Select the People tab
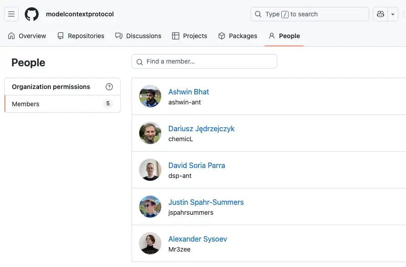The width and height of the screenshot is (406, 267). tap(284, 36)
